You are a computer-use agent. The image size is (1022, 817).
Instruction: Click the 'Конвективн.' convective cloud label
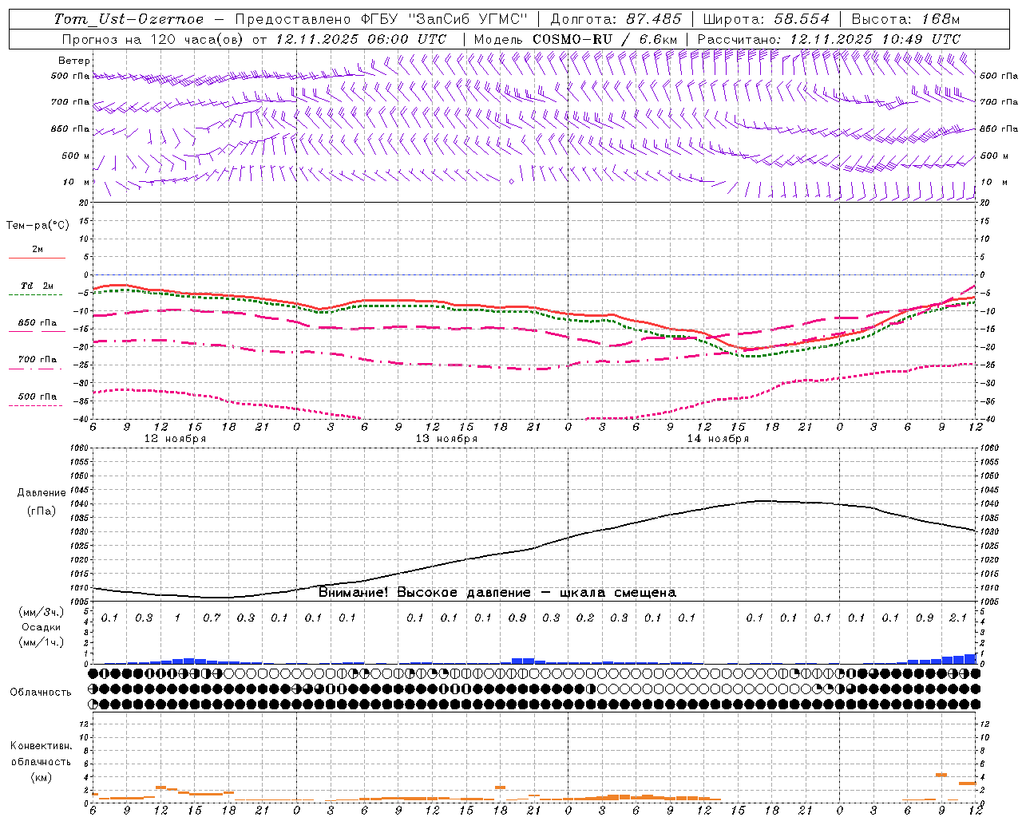42,746
